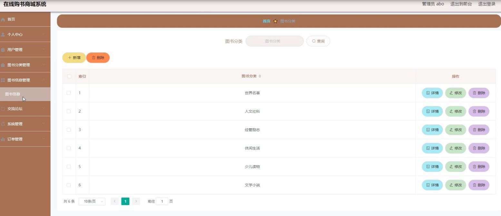
Task: Click the 文学小说 cell text
Action: click(252, 185)
